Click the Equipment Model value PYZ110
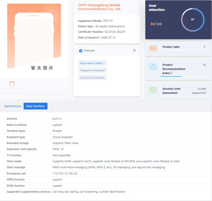 click(108, 21)
